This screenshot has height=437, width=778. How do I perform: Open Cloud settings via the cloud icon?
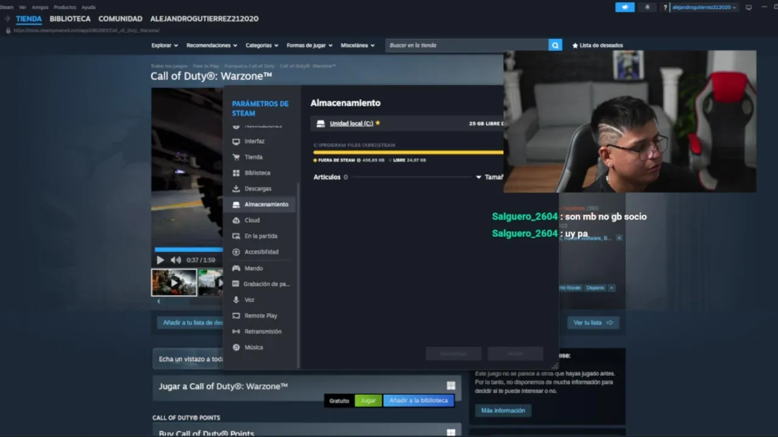[x=236, y=220]
